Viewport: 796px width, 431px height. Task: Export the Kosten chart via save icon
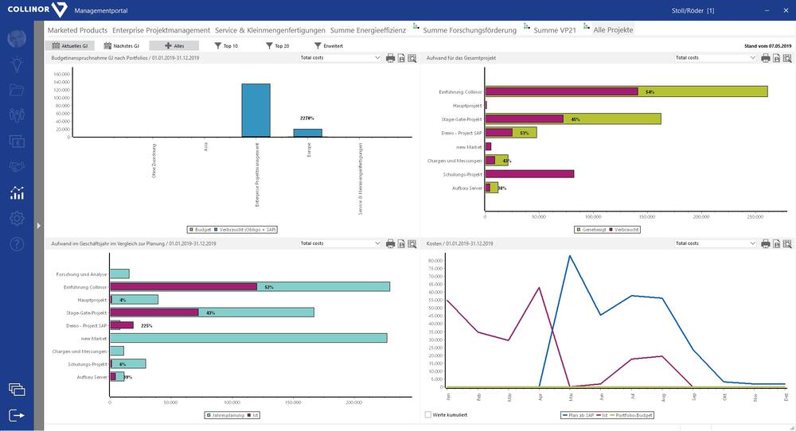[775, 243]
